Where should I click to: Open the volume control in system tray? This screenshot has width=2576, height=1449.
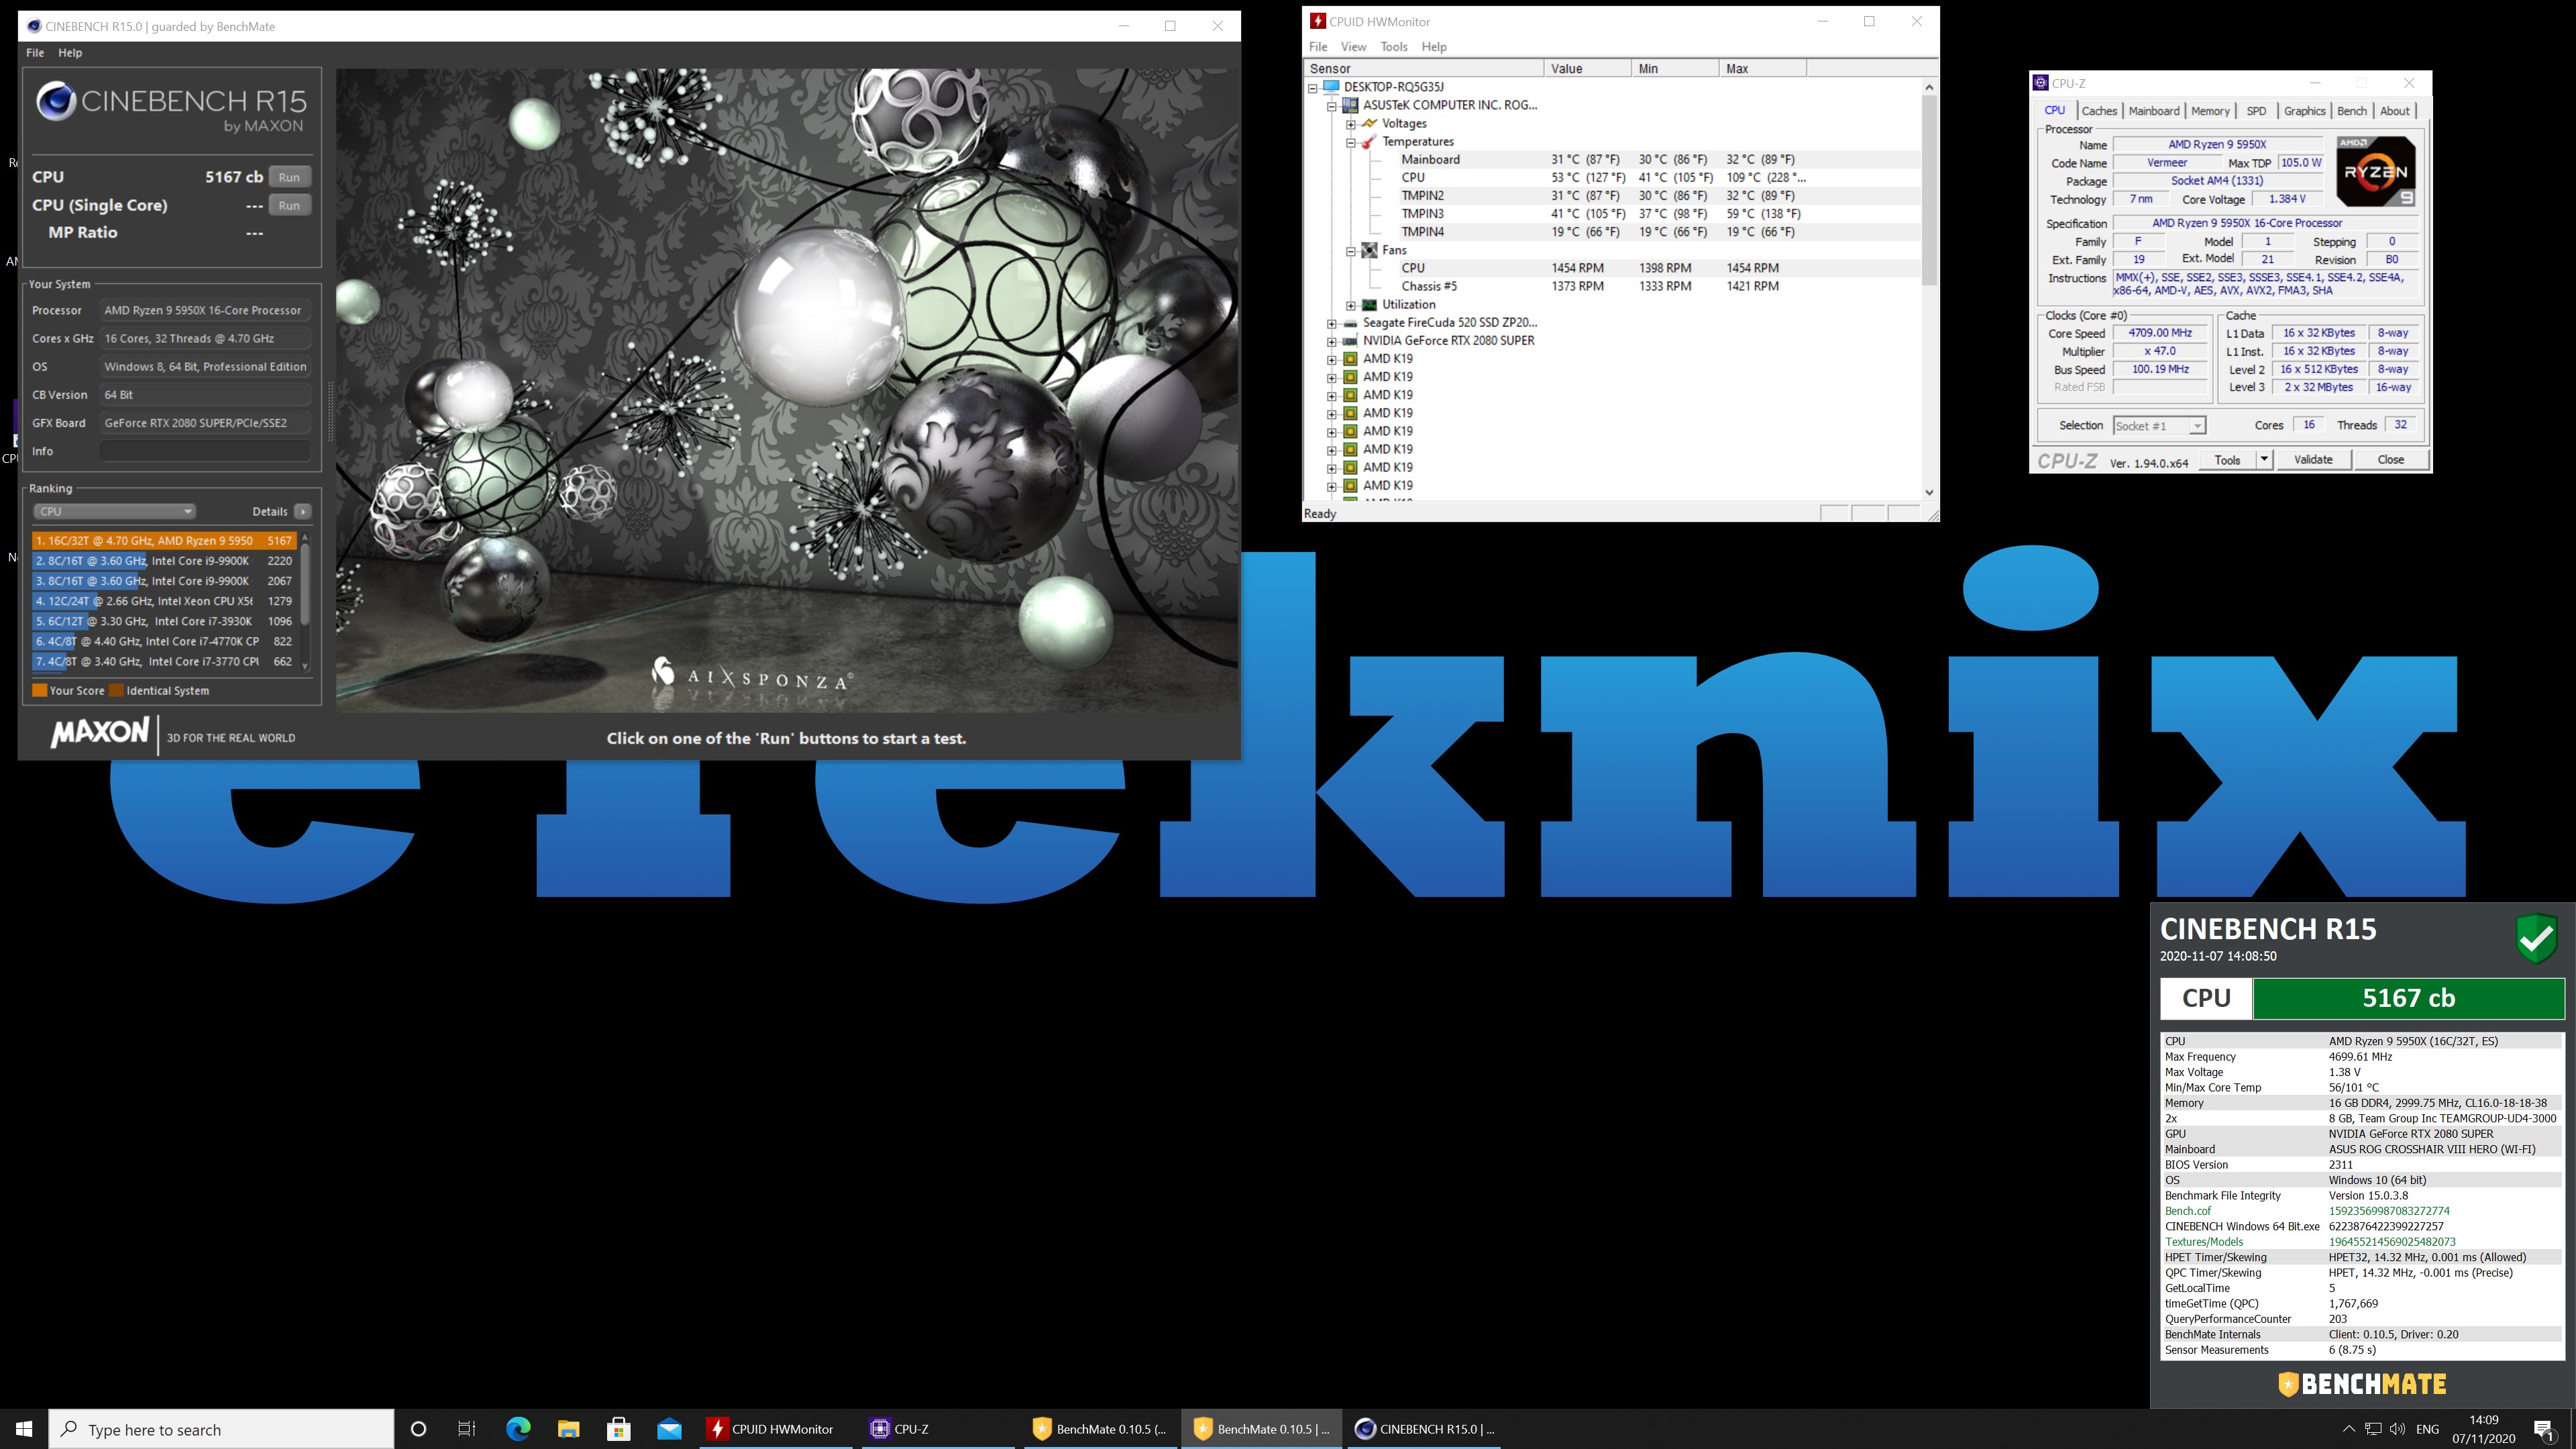click(2397, 1429)
